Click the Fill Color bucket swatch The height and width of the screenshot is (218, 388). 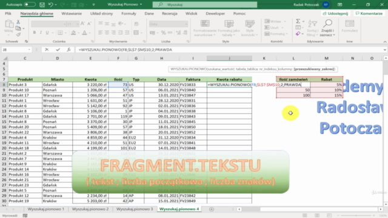tap(73, 33)
